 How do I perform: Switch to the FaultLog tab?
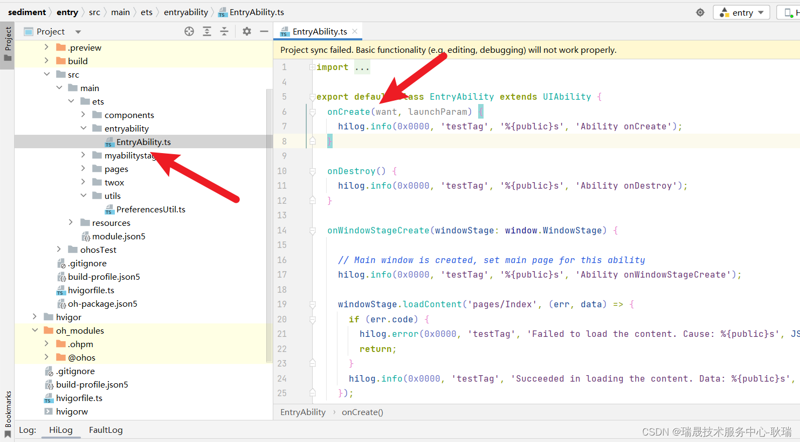pos(106,430)
